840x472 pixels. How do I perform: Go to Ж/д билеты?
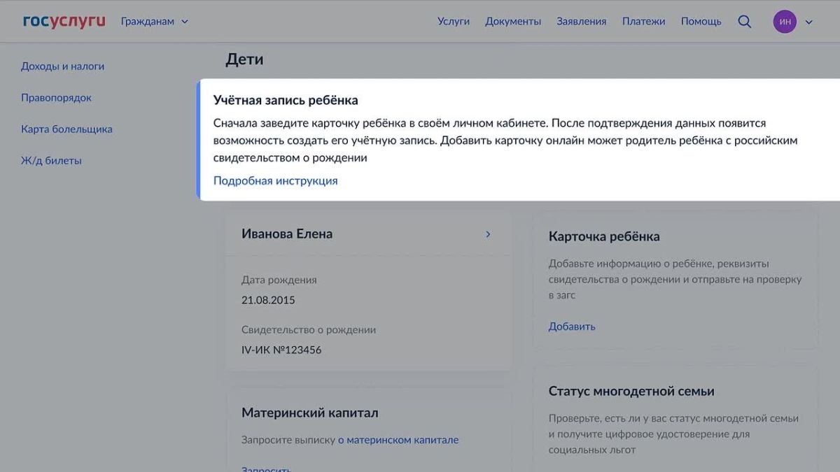(x=51, y=161)
